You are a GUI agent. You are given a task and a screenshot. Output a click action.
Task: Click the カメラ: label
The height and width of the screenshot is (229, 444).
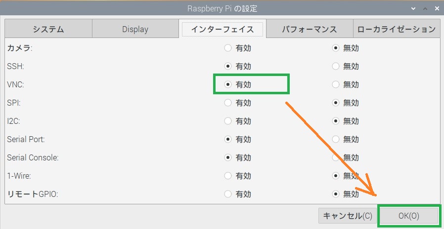(20, 48)
